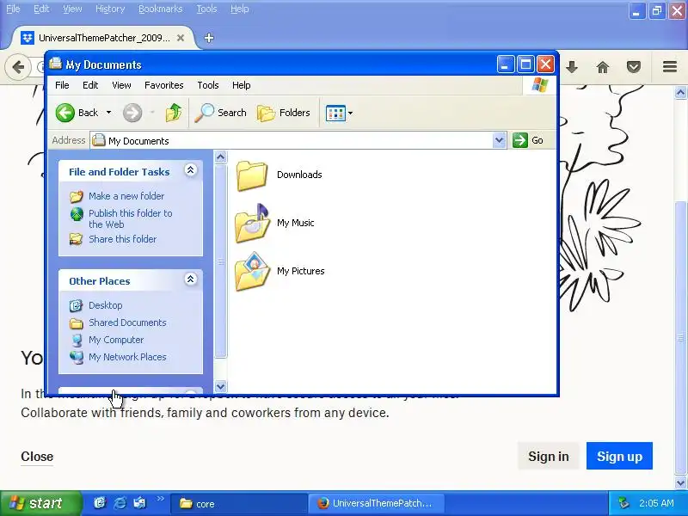Viewport: 688px width, 516px height.
Task: Open My Computer link
Action: (x=116, y=340)
